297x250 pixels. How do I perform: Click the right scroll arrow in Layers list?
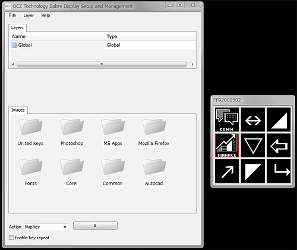(192, 64)
